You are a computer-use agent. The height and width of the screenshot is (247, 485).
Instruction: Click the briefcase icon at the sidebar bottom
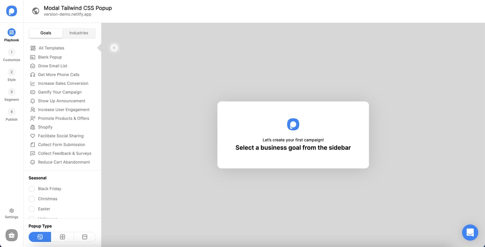click(x=11, y=235)
